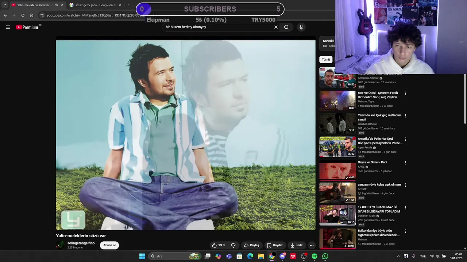Select the Tümü filter chip
The width and height of the screenshot is (467, 262).
pyautogui.click(x=326, y=59)
